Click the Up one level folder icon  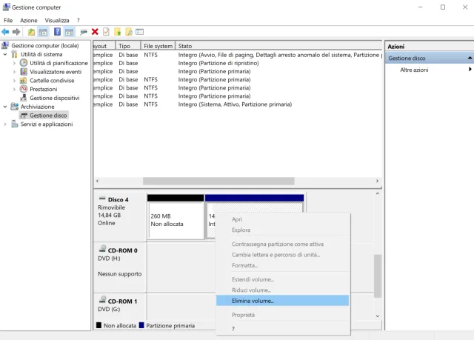pos(31,32)
